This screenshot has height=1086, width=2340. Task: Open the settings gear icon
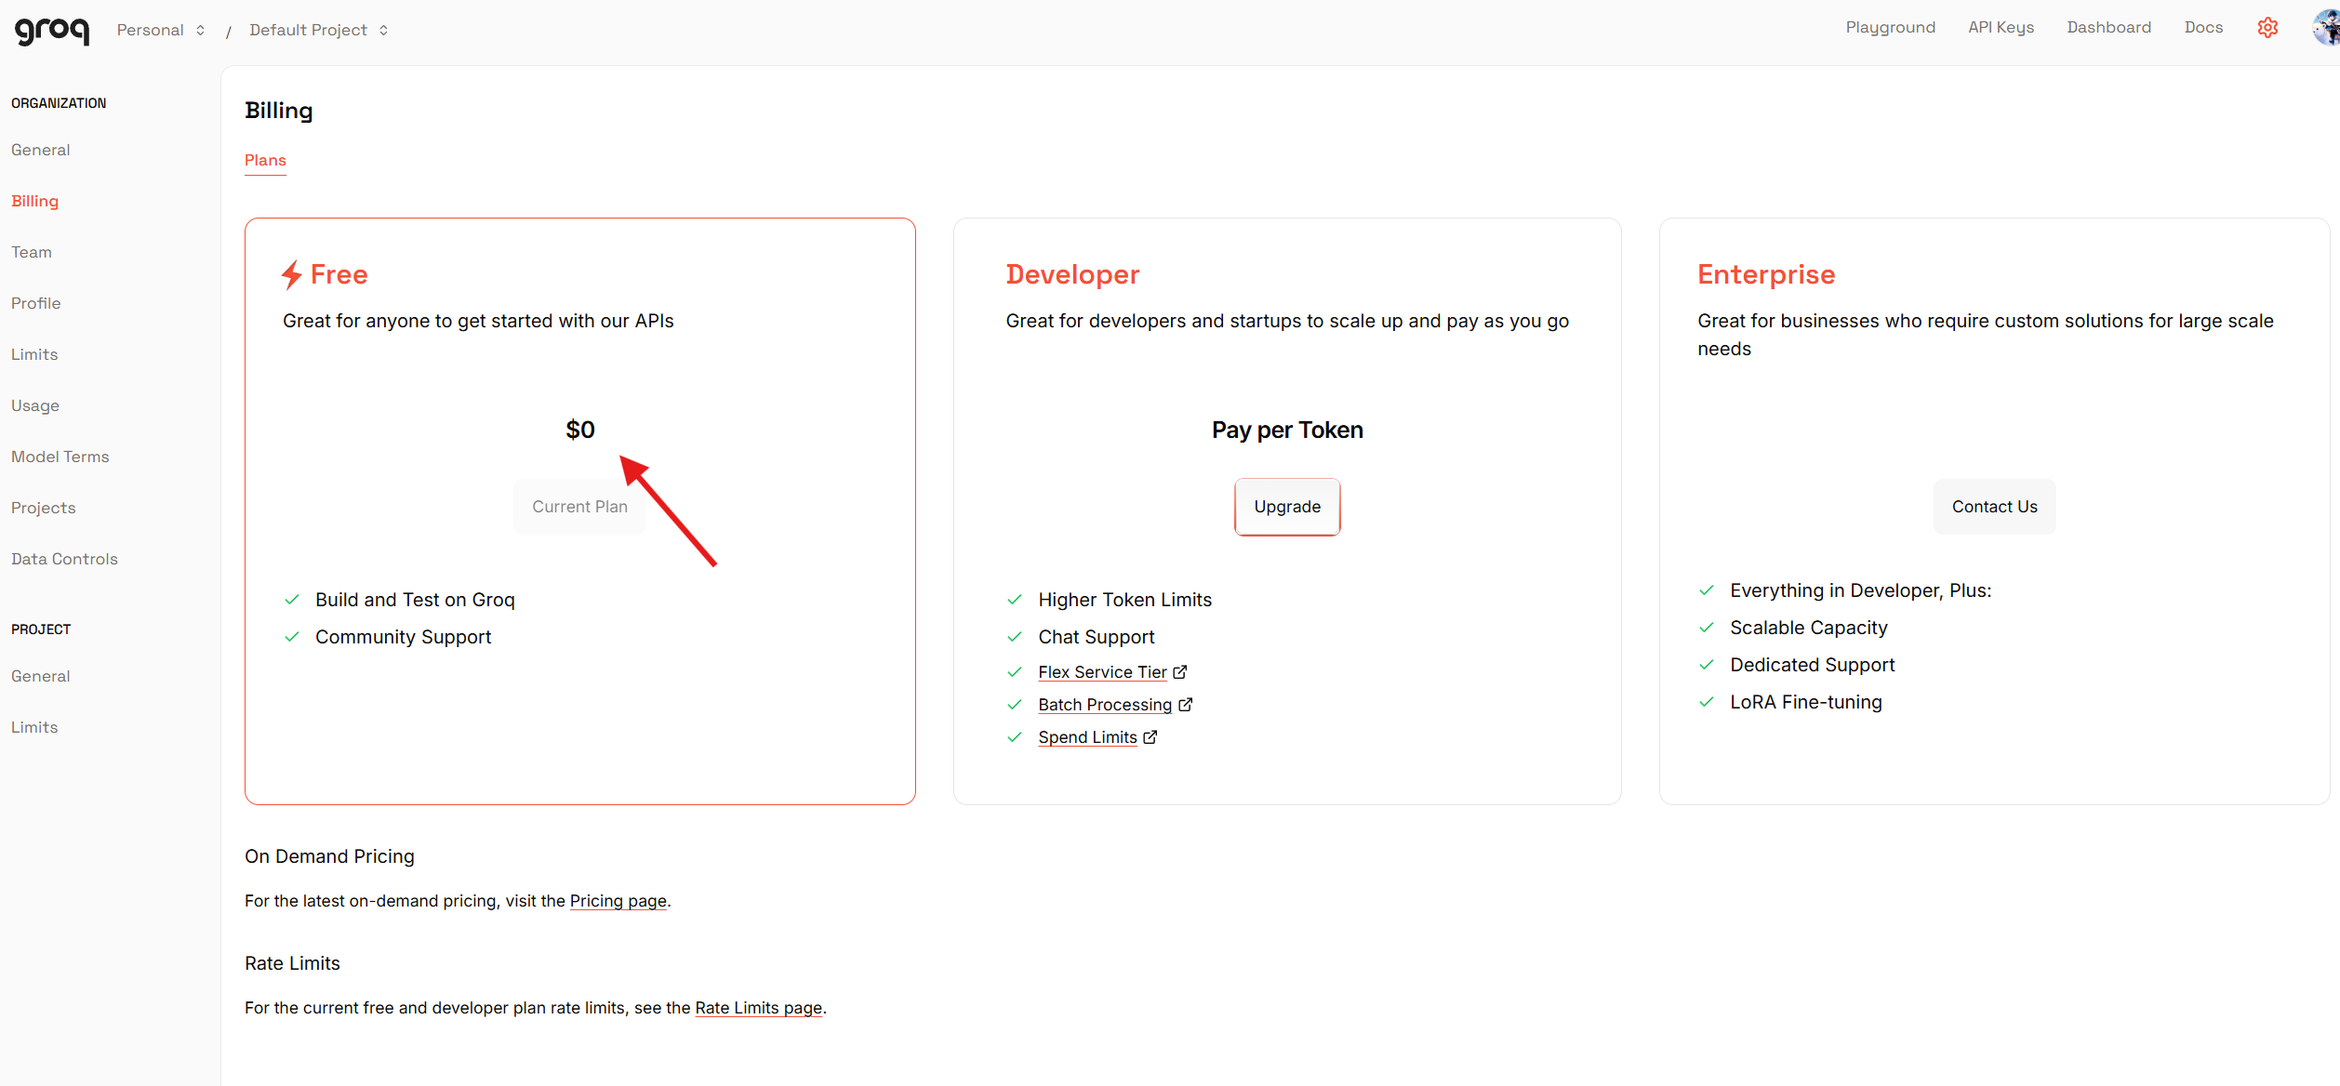pos(2267,28)
